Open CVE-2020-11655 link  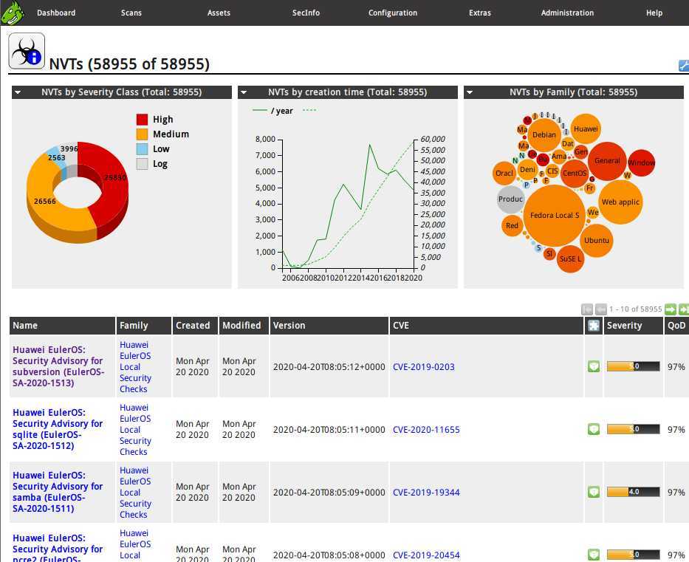click(x=426, y=430)
